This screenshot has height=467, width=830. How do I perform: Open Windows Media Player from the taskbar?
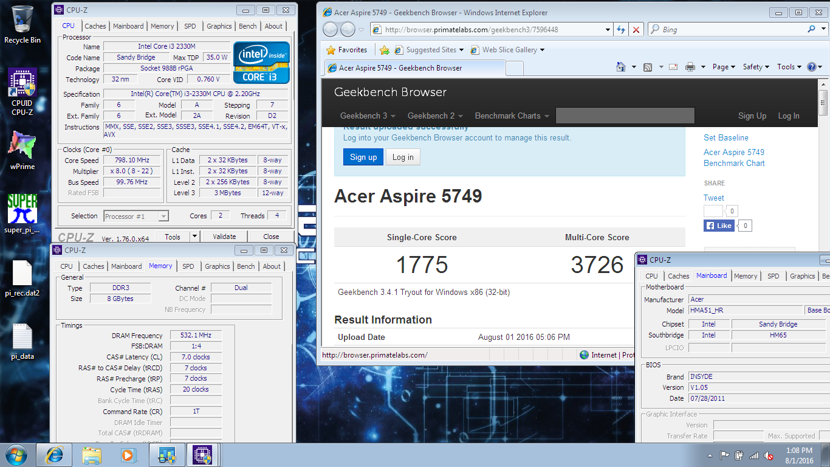click(128, 455)
